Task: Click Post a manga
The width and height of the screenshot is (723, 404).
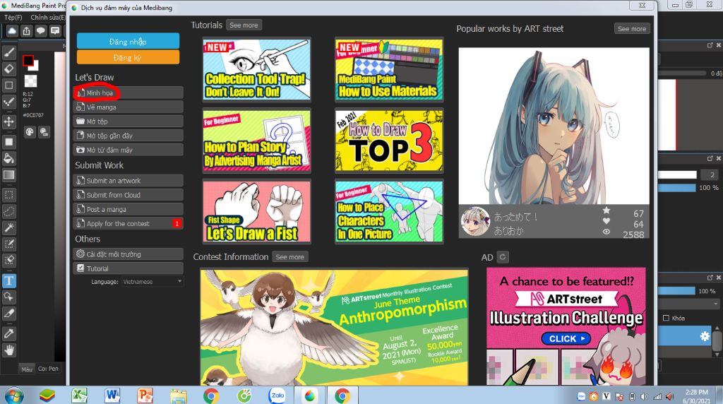Action: (129, 209)
